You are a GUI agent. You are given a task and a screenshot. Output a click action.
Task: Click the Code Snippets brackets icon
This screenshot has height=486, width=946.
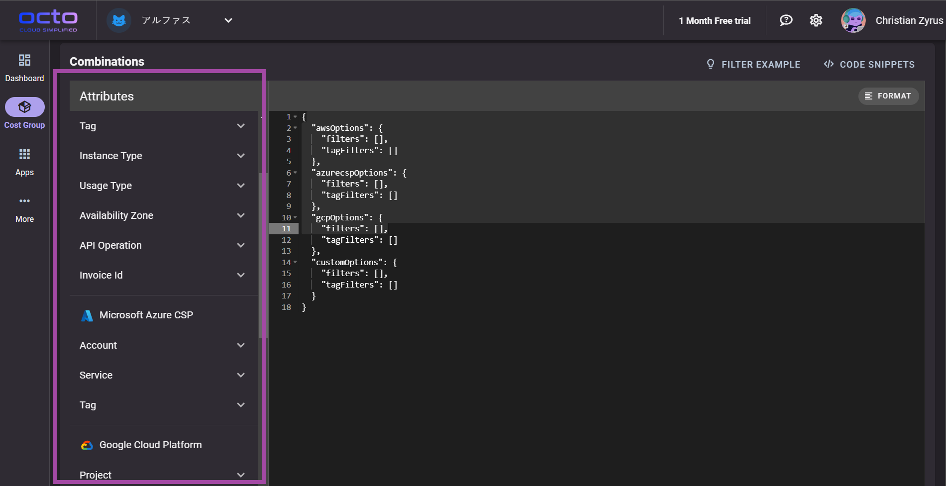pyautogui.click(x=829, y=64)
